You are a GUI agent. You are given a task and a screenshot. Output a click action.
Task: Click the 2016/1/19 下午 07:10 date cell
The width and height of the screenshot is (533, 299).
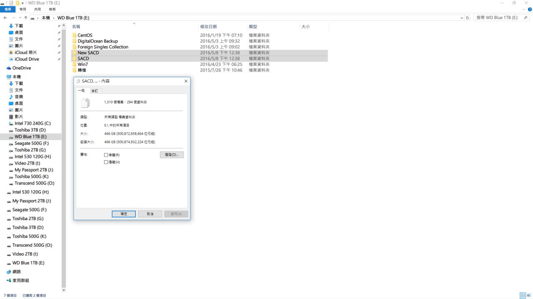click(x=221, y=35)
